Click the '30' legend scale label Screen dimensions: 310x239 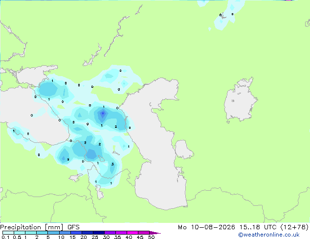[106, 237]
